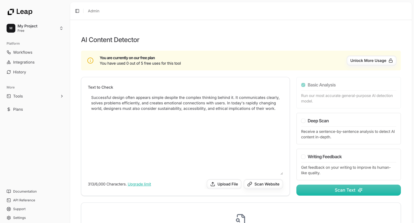Click the Unlock More Usage button
414x223 pixels.
click(x=372, y=61)
